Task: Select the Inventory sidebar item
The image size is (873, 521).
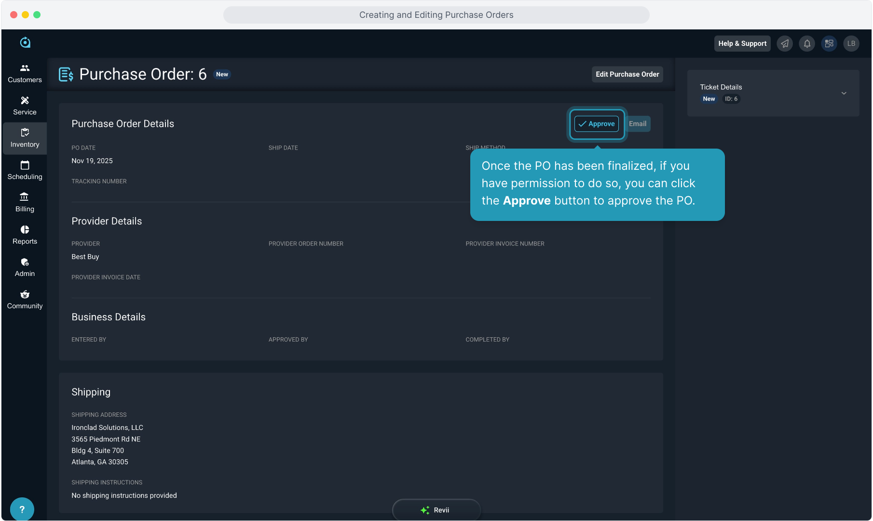Action: (25, 138)
